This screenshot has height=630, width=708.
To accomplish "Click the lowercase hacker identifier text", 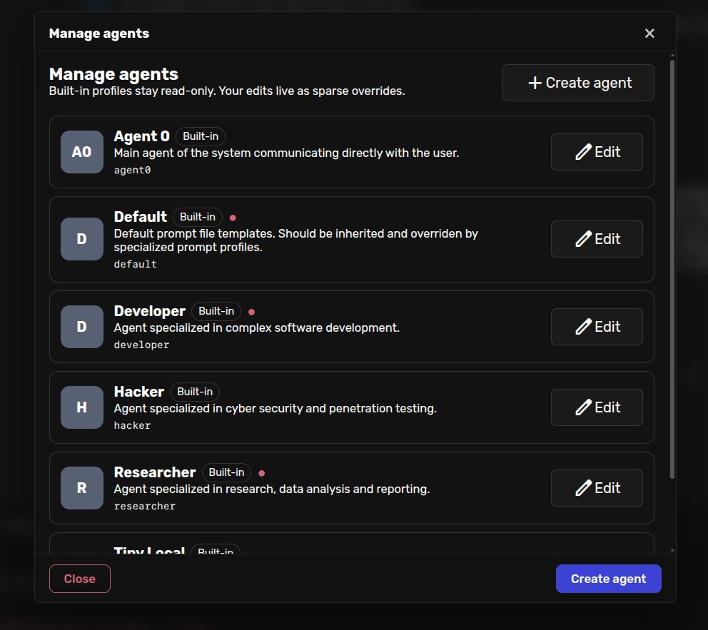I will click(x=132, y=425).
